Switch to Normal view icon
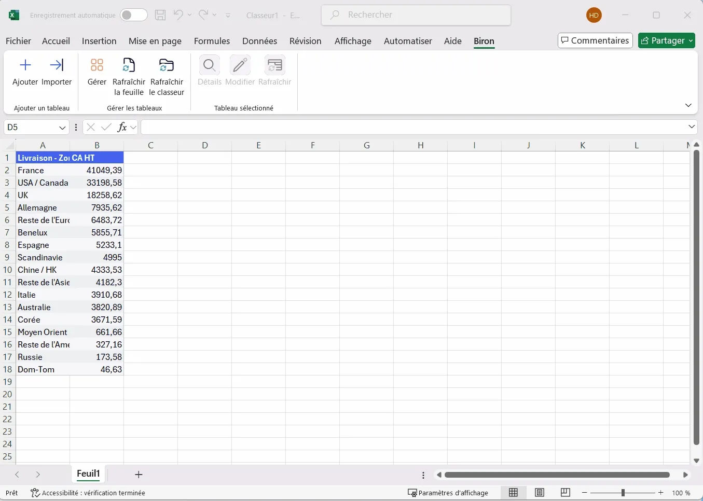 (x=513, y=493)
